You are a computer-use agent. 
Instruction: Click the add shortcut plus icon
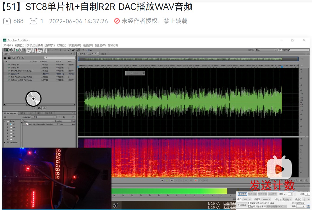(x=64, y=117)
